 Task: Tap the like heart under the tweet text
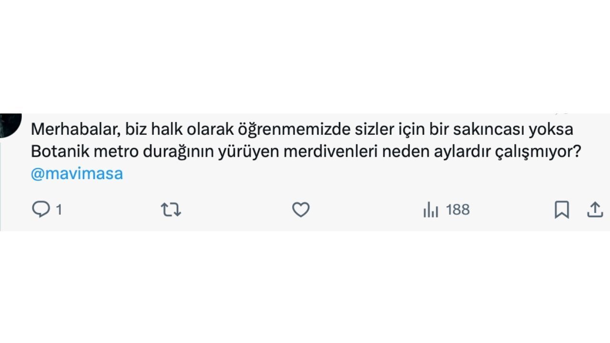(x=301, y=209)
